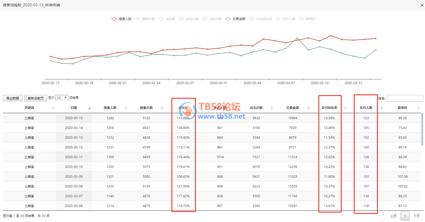Open the rows-per-page dropdown showing 30

pos(62,98)
